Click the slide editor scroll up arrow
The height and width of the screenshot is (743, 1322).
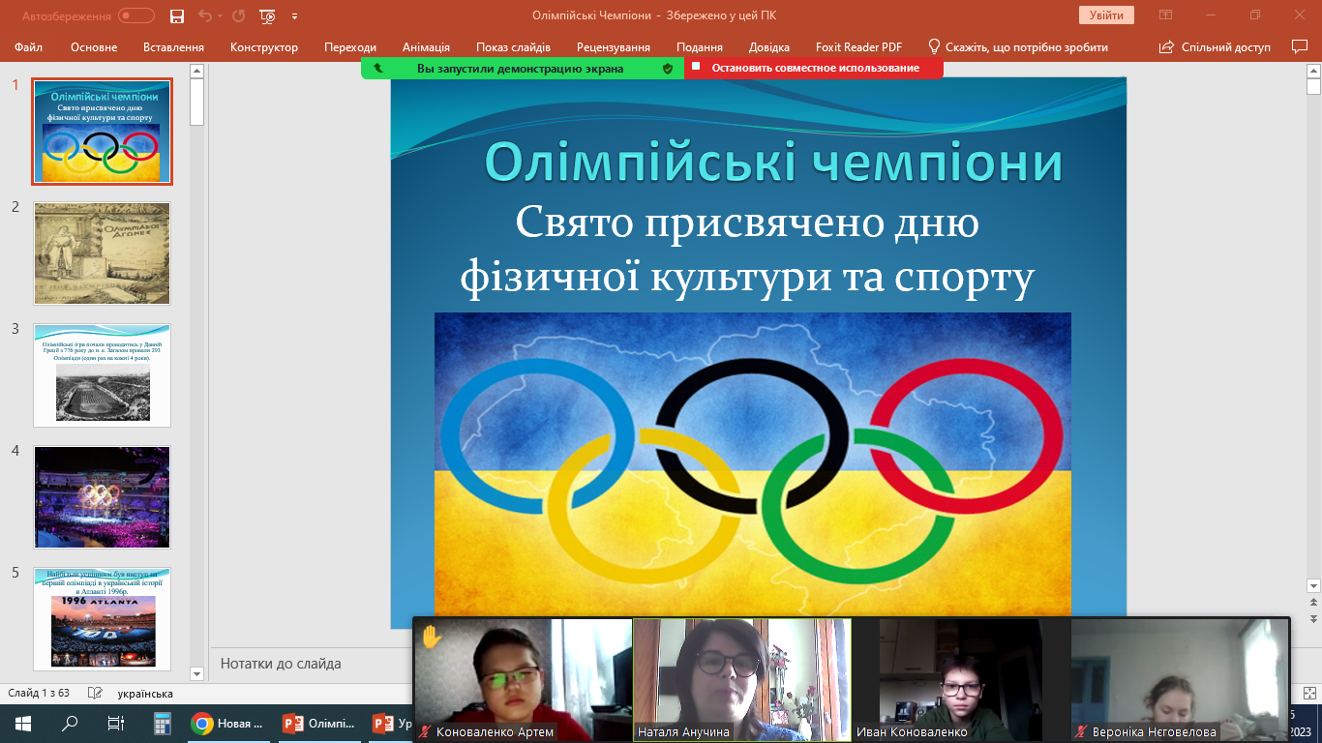coord(1313,71)
